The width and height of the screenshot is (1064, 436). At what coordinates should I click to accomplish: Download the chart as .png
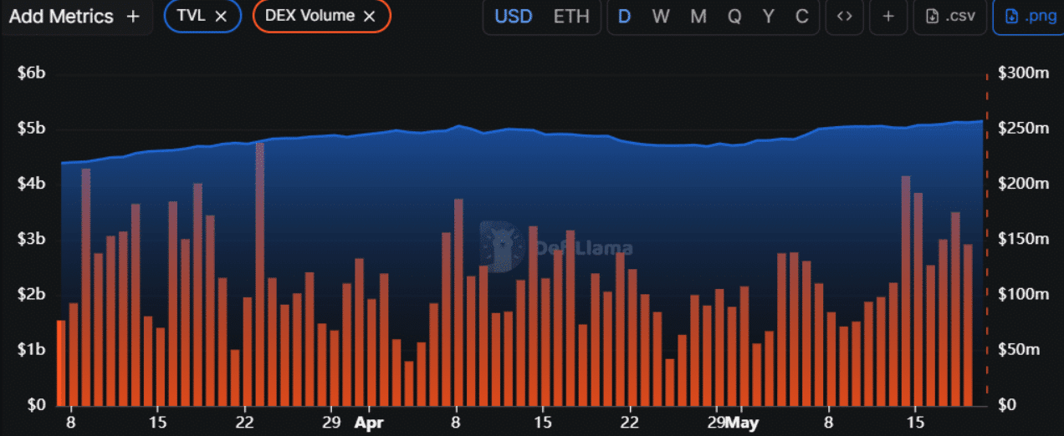(1028, 17)
